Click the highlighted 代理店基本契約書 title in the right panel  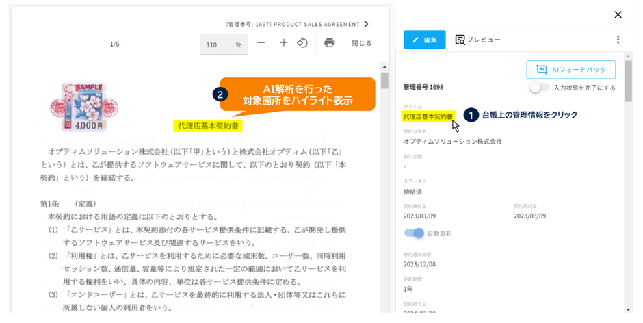pos(428,116)
